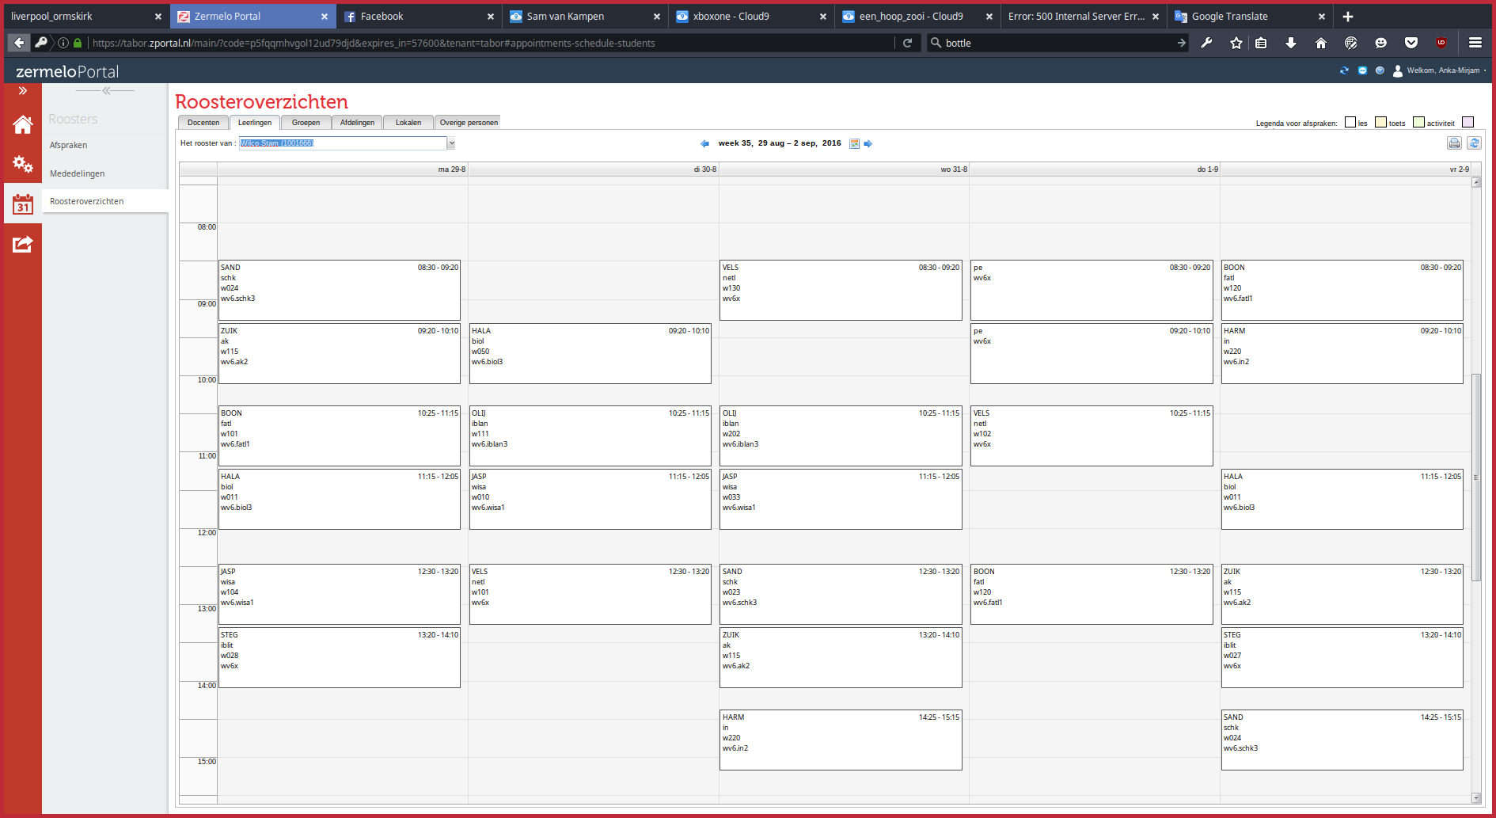This screenshot has width=1496, height=818.
Task: Click the portal sync arrows icon
Action: 1344,70
